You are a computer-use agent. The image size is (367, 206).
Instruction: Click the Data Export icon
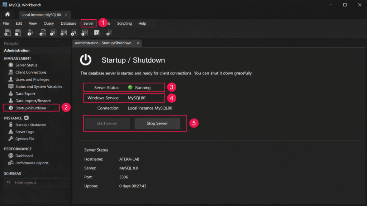click(11, 93)
